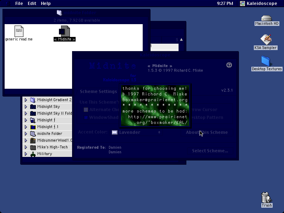
Task: Click the sort order arrow in list window
Action: point(181,40)
